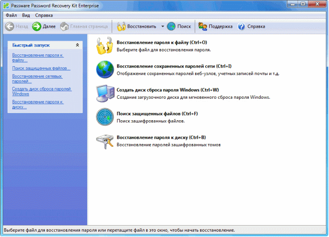The width and height of the screenshot is (329, 237).
Task: Open the Файл menu
Action: click(x=11, y=15)
